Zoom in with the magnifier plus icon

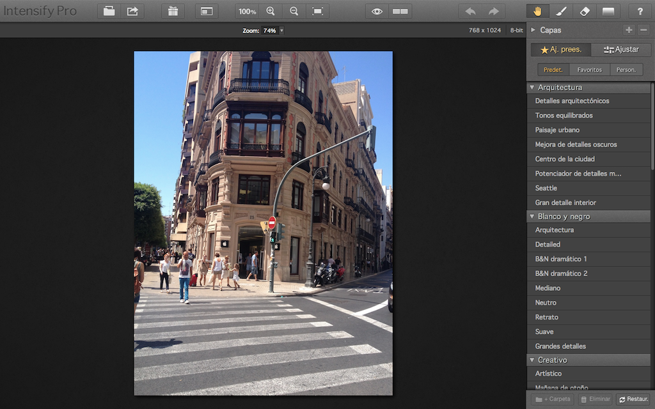click(x=271, y=12)
